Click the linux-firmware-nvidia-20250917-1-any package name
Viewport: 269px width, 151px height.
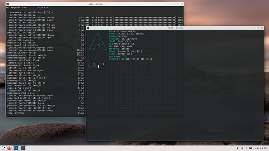pos(30,111)
